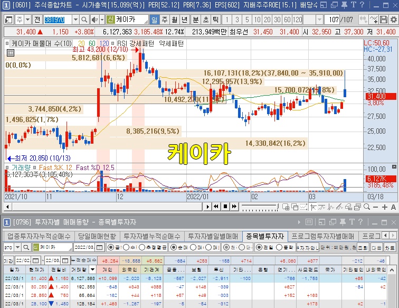399x308 pixels.
Task: Click the magnifier zoom icon below chart
Action: (x=367, y=207)
